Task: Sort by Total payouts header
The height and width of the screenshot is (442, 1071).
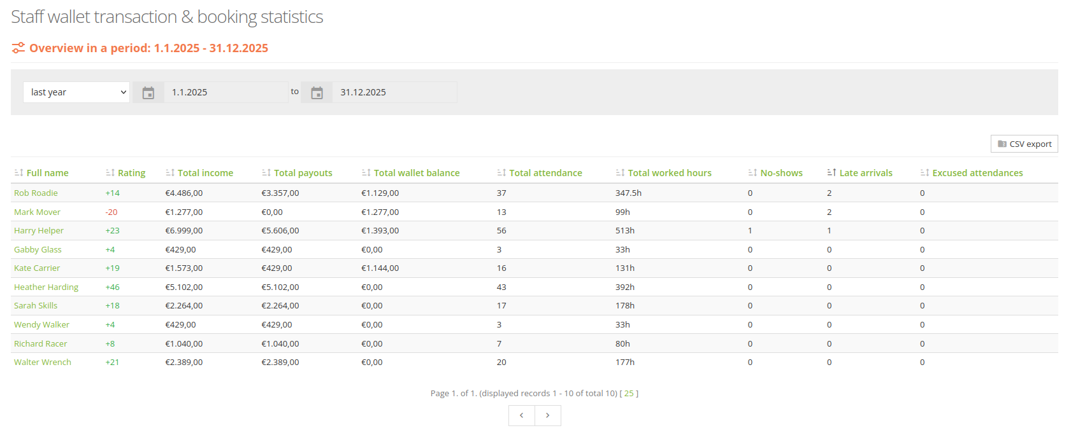Action: [303, 173]
